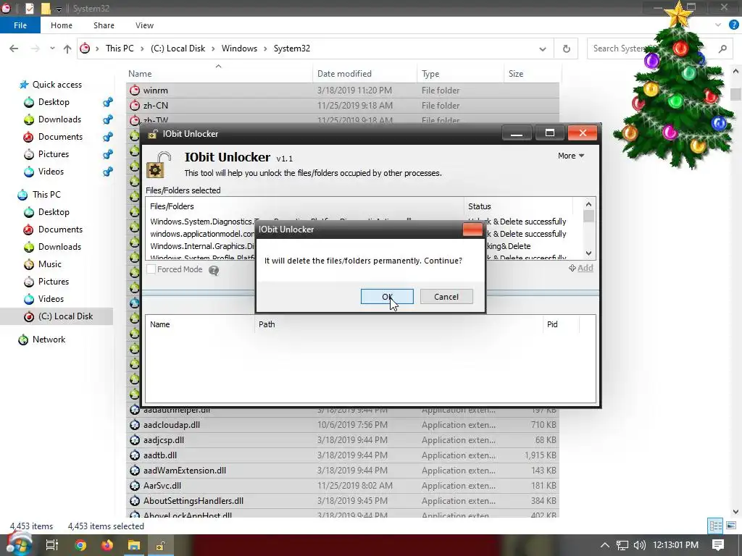Open Videos under Quick access
742x556 pixels.
point(51,172)
